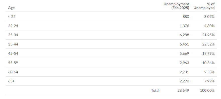Select the 35-44 age row label
The height and width of the screenshot is (99, 221).
[x=13, y=44]
